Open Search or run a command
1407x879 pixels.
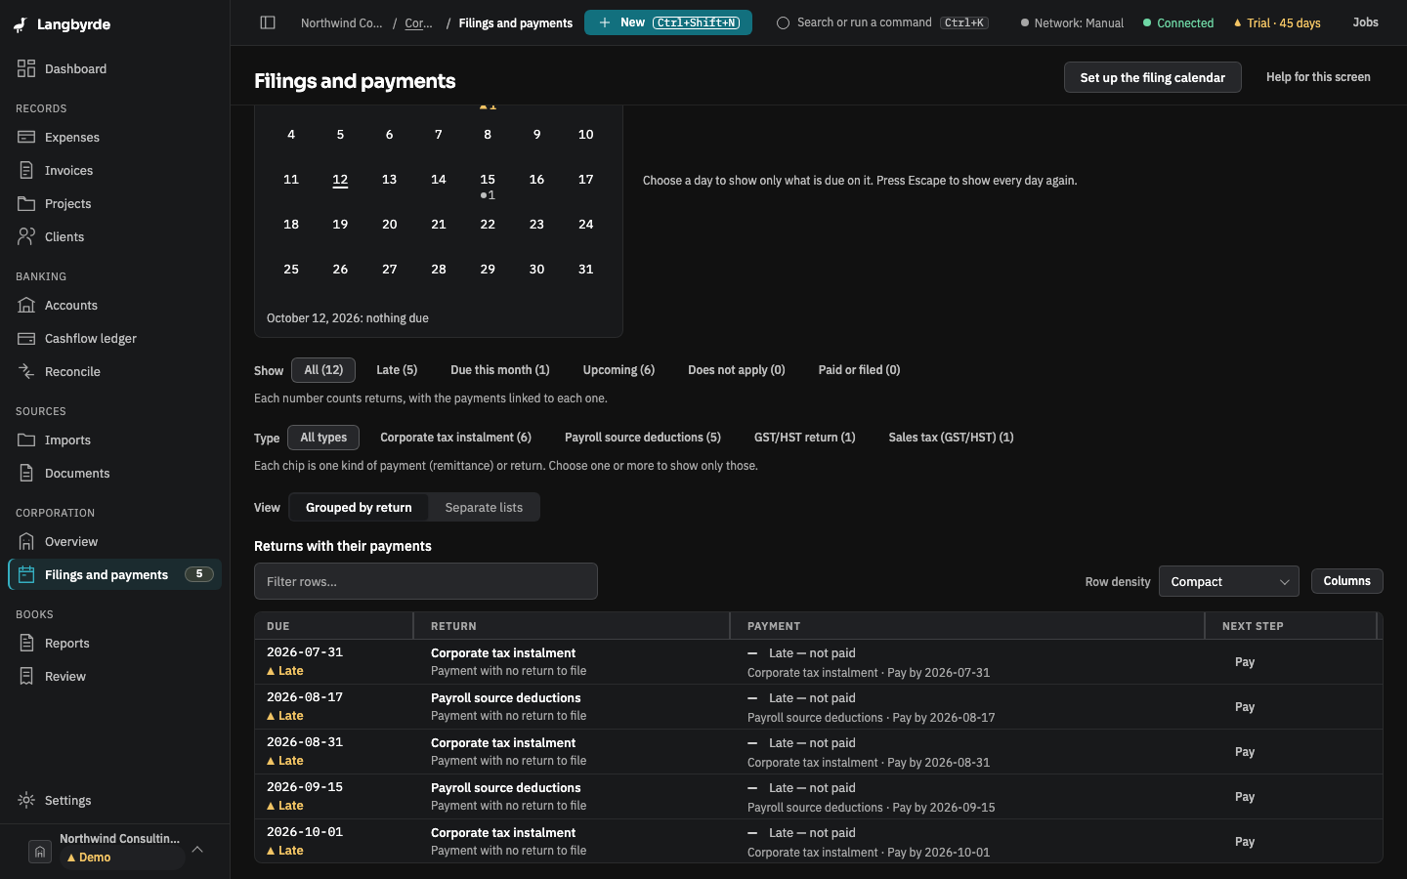pyautogui.click(x=882, y=22)
